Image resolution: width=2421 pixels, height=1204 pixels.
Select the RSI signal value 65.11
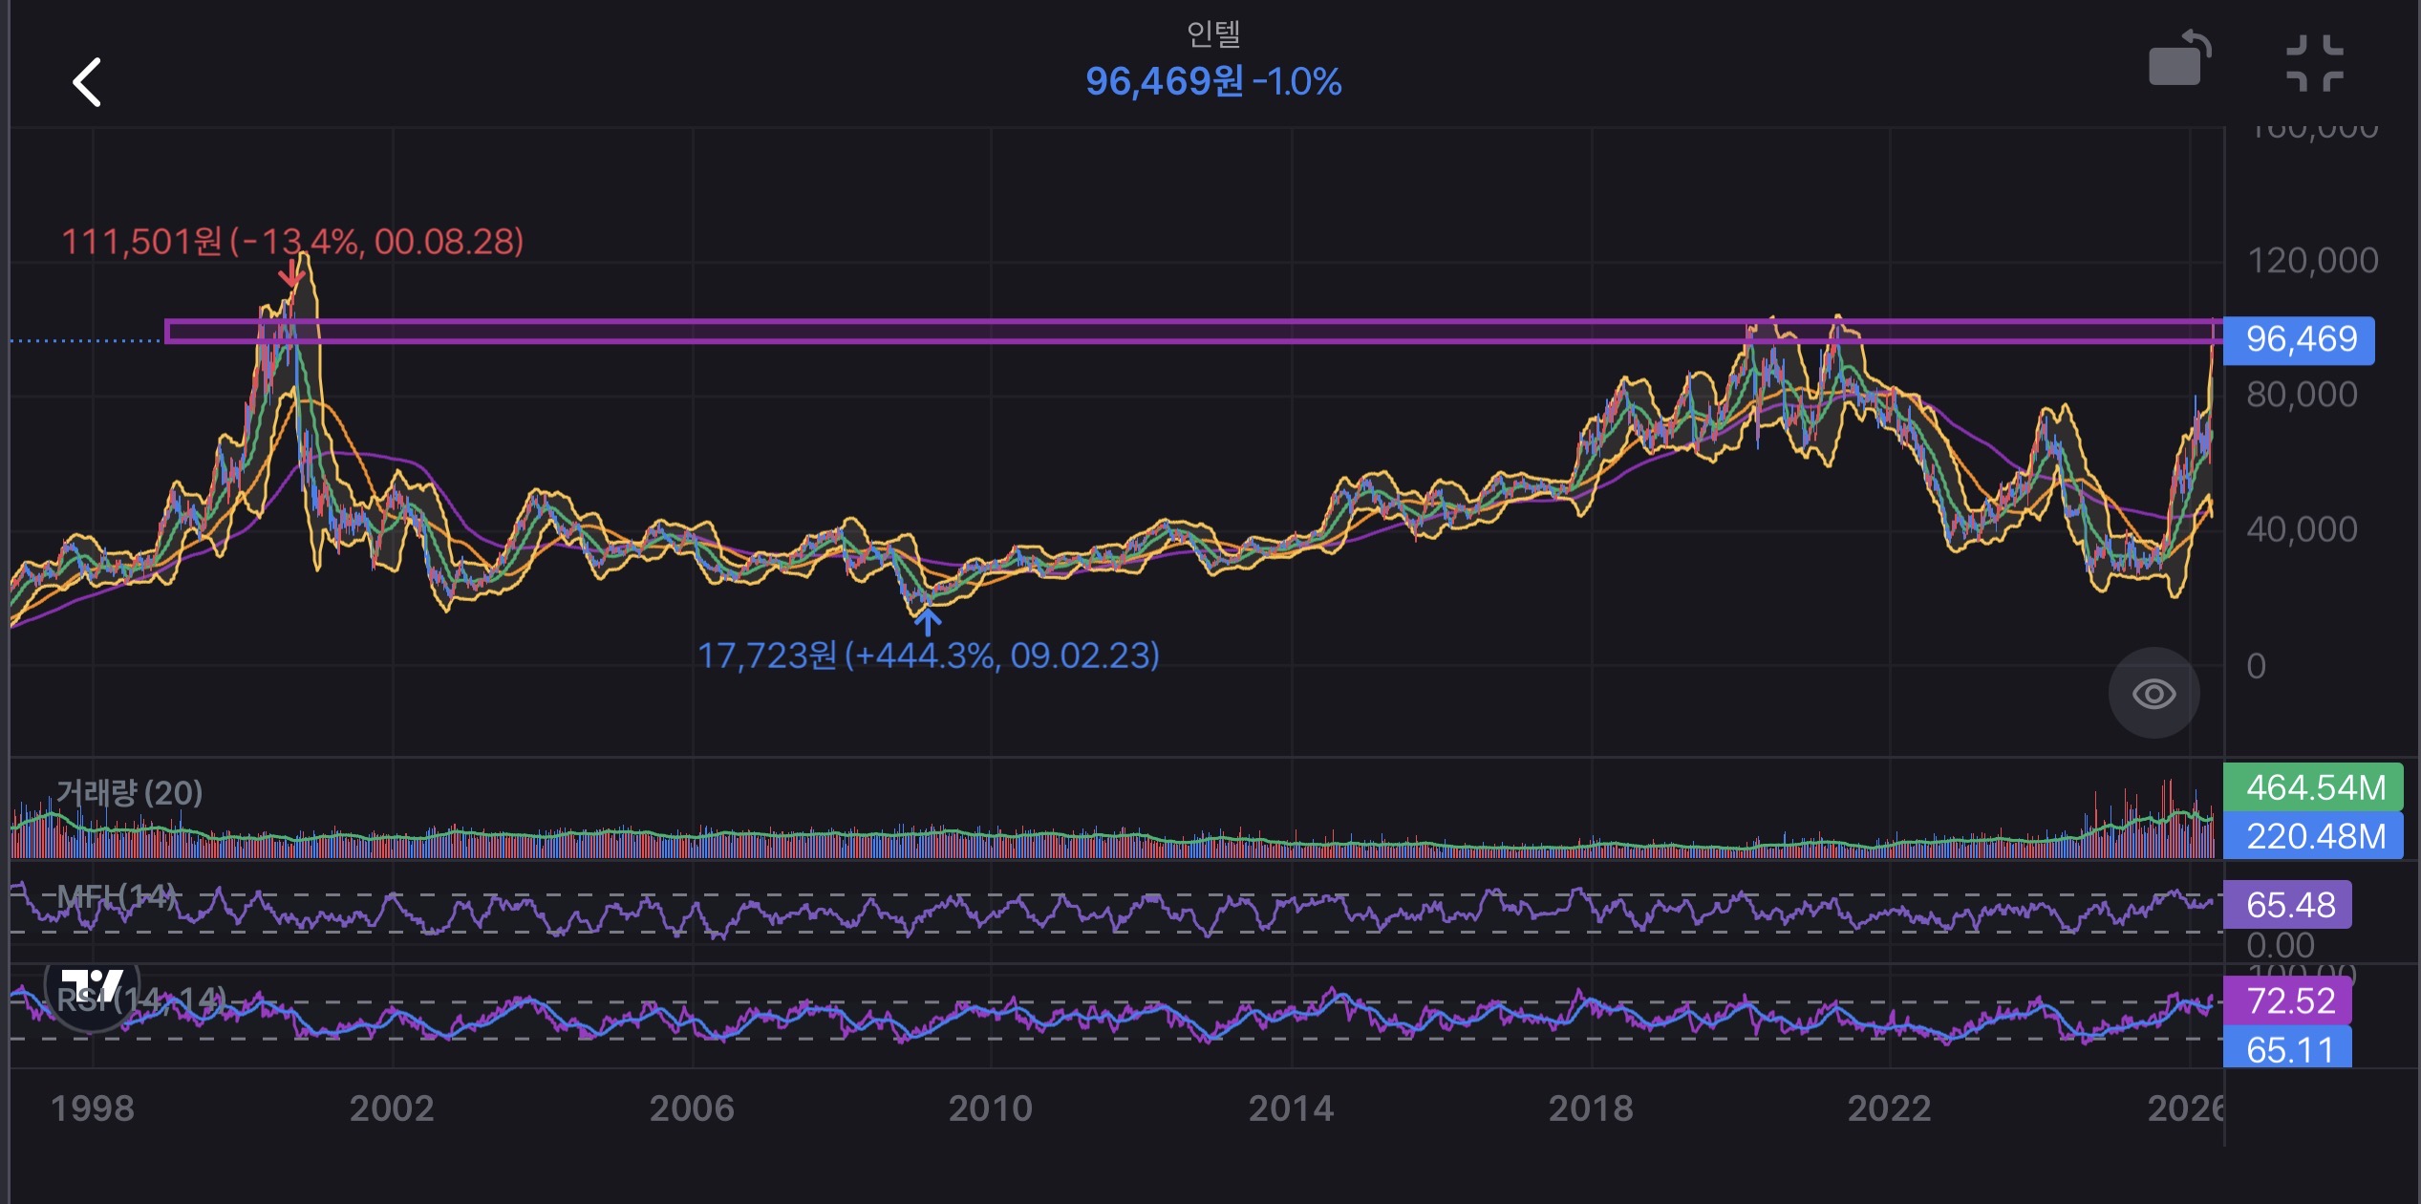(x=2288, y=1049)
